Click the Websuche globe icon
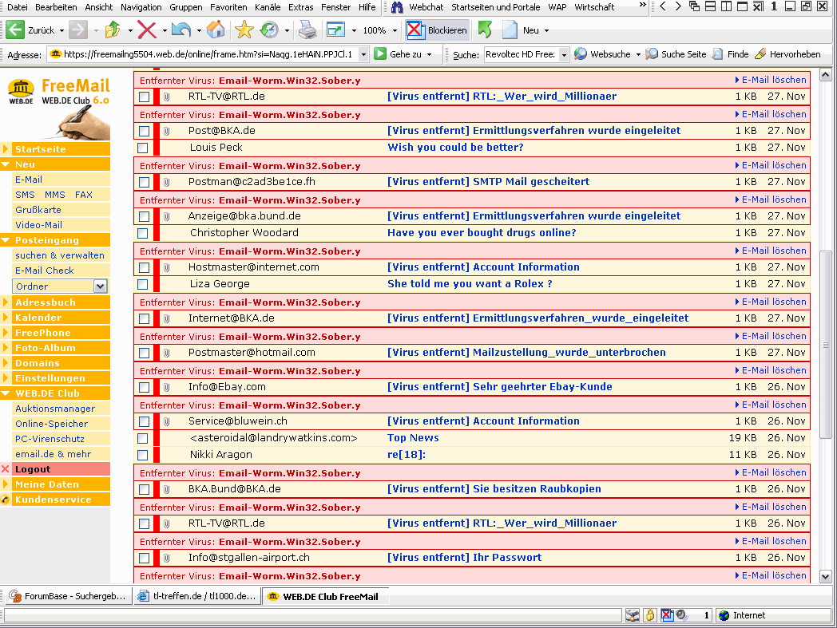 click(x=581, y=54)
